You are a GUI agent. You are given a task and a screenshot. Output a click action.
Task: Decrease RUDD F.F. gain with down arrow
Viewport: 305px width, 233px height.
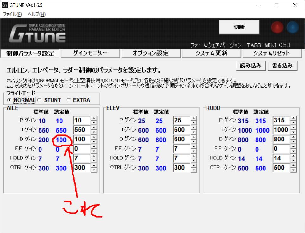[x=293, y=151]
